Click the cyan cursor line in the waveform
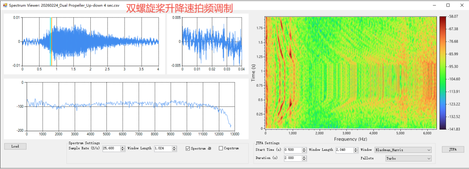 50,41
